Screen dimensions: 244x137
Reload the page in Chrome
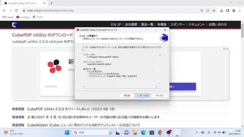tap(16, 11)
